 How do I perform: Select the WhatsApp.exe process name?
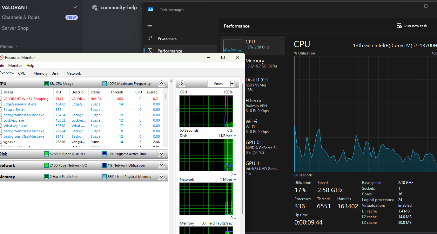tap(15, 126)
